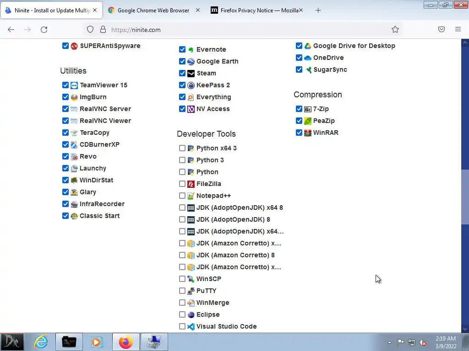This screenshot has height=351, width=469.
Task: Uncheck the Launchy checkbox
Action: [65, 168]
